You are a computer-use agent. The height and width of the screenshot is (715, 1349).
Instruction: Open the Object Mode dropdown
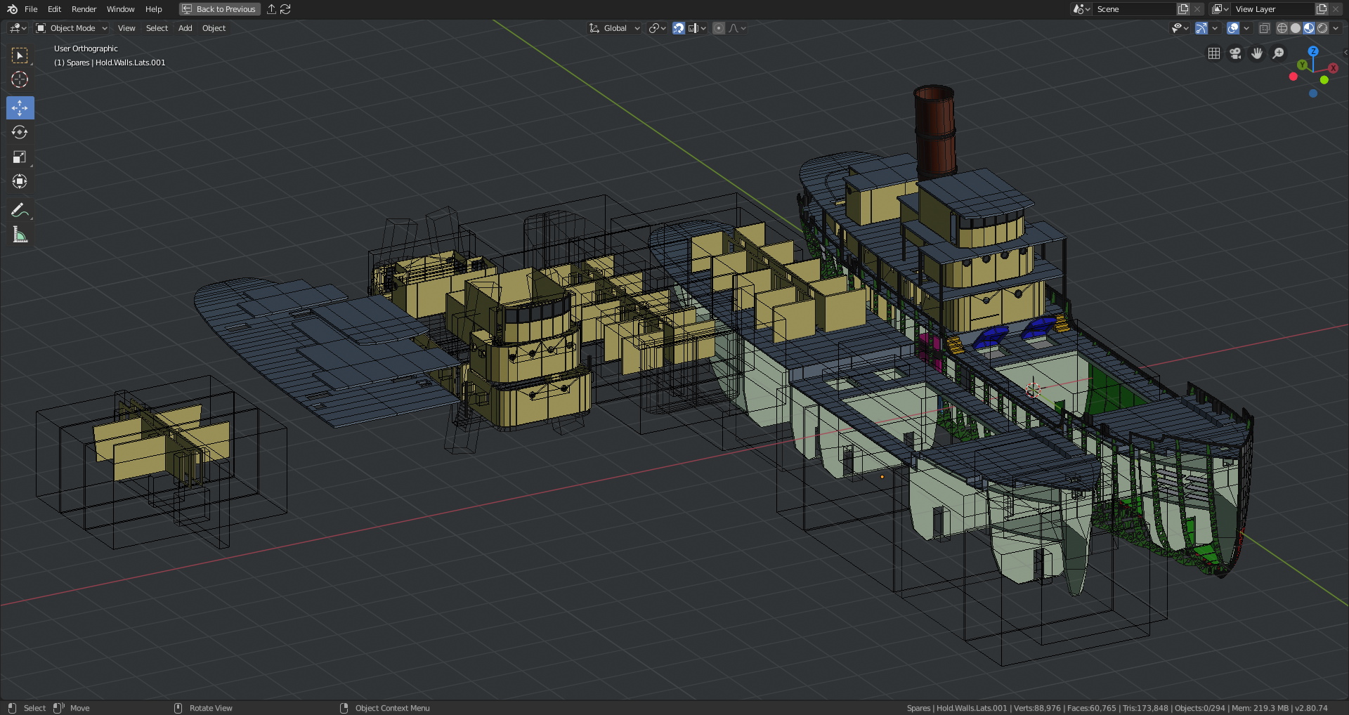point(72,28)
